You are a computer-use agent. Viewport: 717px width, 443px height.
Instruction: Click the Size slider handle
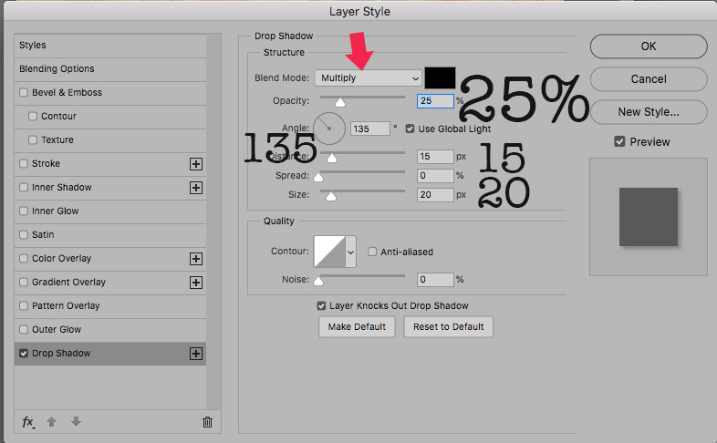[x=331, y=196]
